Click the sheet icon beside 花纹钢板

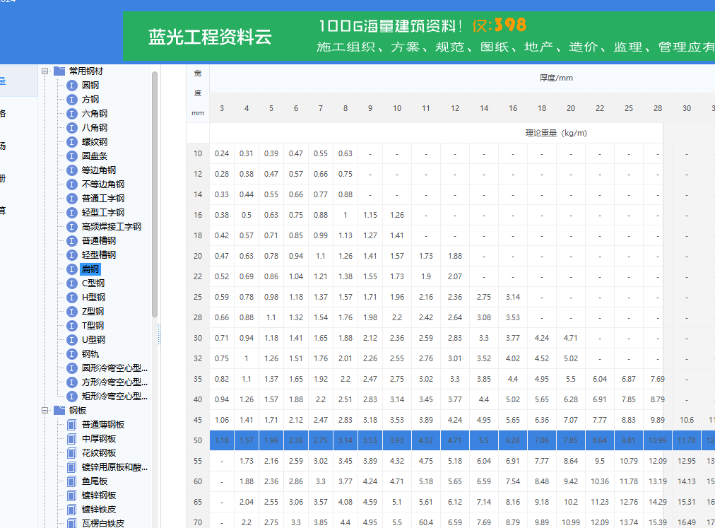click(x=71, y=453)
